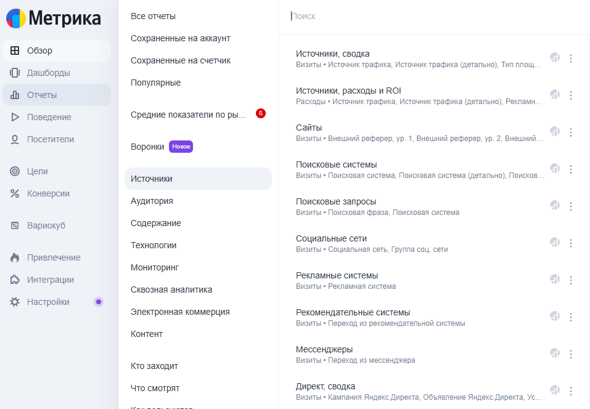Click the Вариокуб icon
Screen dimensions: 590x409
[15, 225]
